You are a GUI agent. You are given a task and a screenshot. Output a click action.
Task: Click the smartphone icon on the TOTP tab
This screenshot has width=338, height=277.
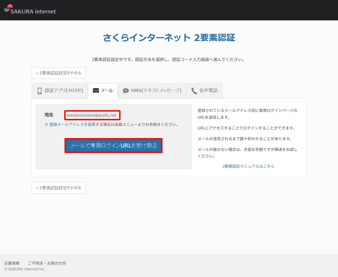40,91
